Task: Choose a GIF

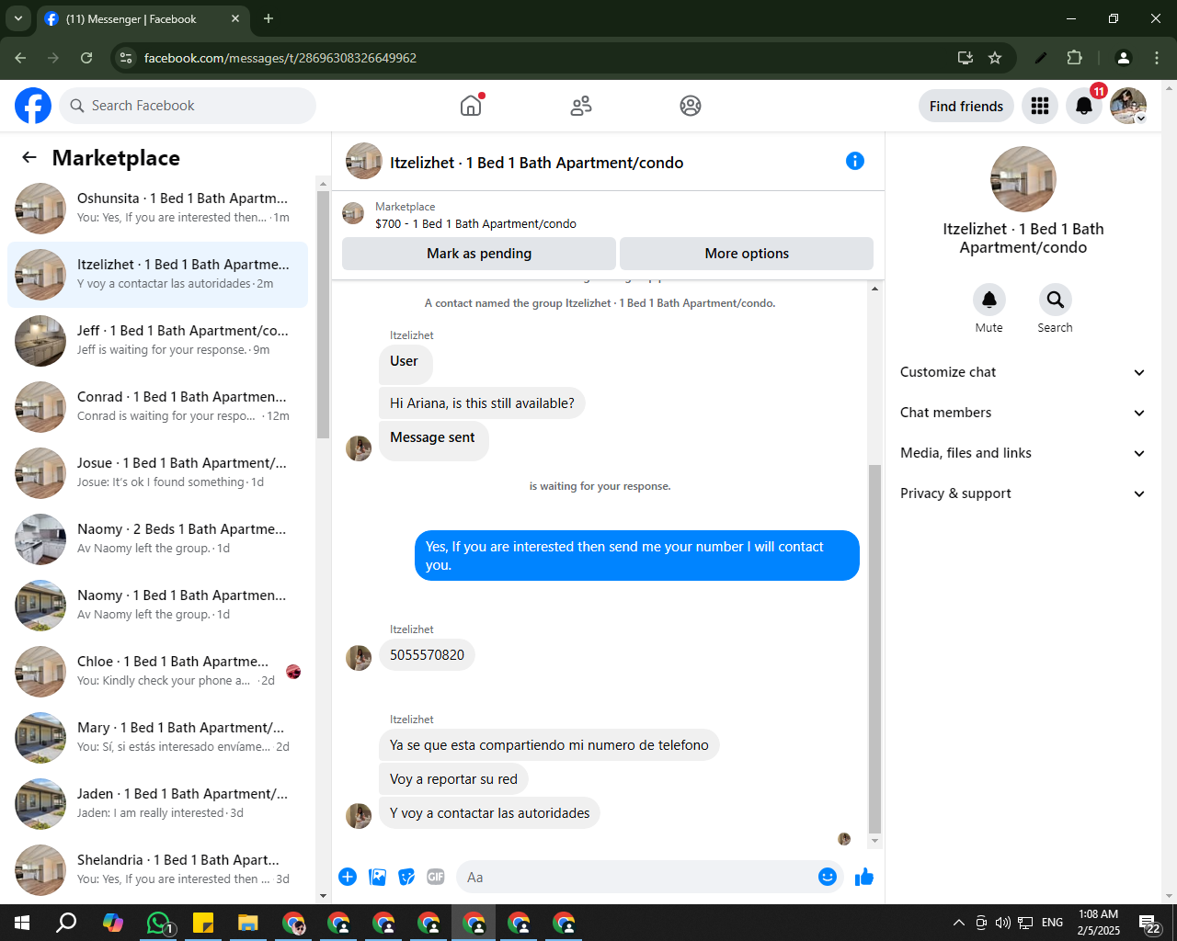Action: tap(436, 877)
